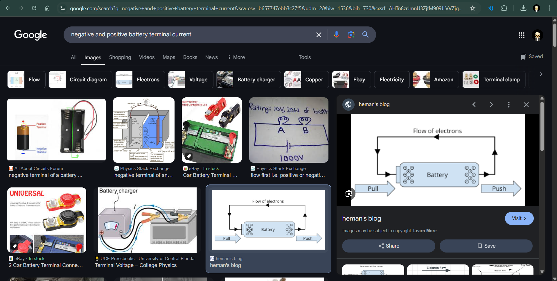
Task: Switch to the Shopping tab
Action: [120, 57]
